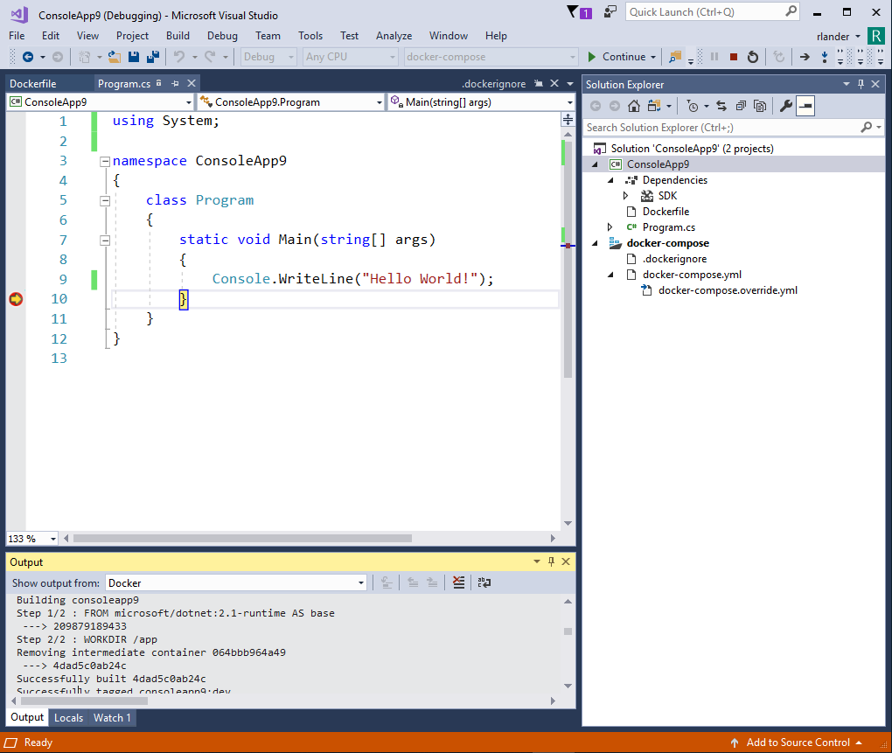Collapse All nodes in Solution Explorer
This screenshot has height=753, width=892.
pyautogui.click(x=741, y=106)
